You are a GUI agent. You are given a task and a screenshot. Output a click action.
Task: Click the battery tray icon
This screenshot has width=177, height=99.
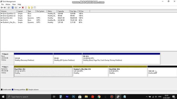click(150, 97)
